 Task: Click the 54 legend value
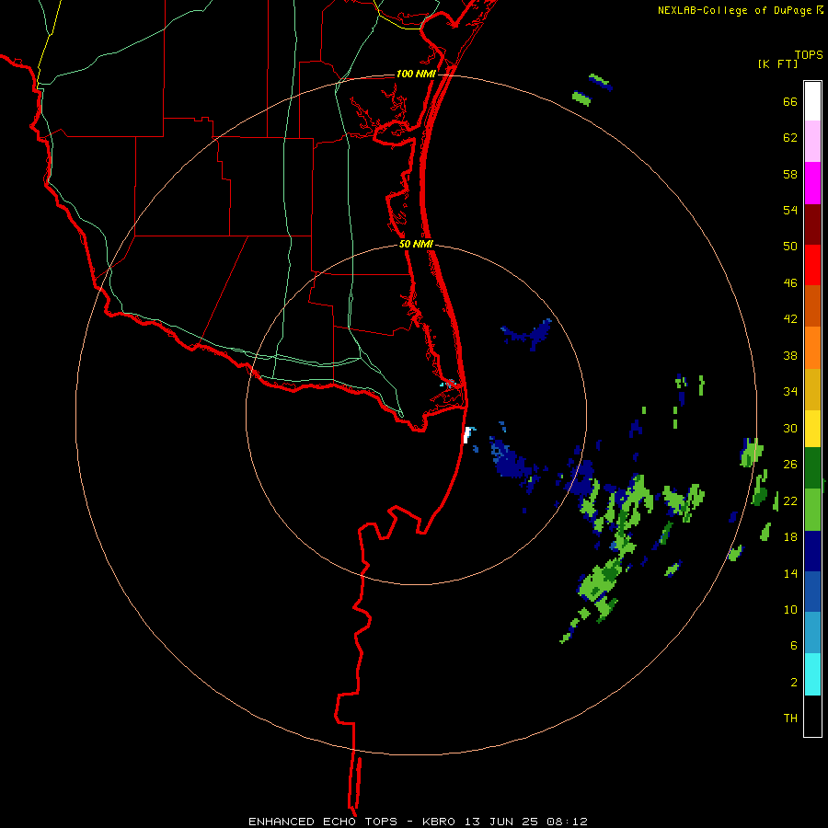pos(790,210)
